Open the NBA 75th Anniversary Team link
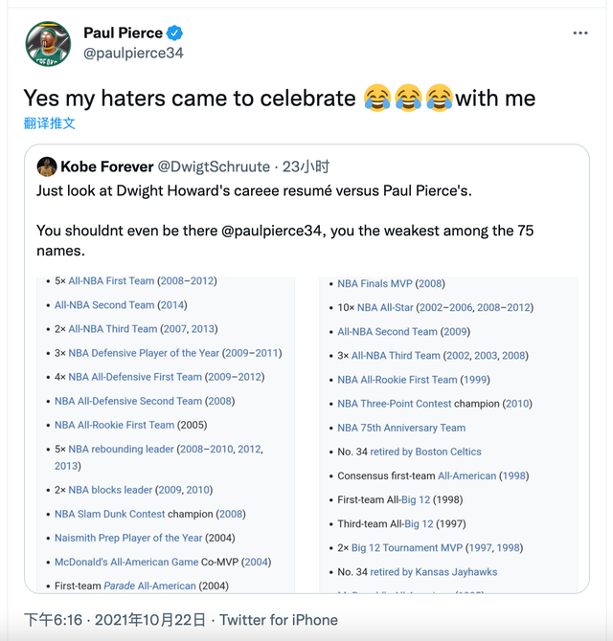613x641 pixels. point(401,428)
